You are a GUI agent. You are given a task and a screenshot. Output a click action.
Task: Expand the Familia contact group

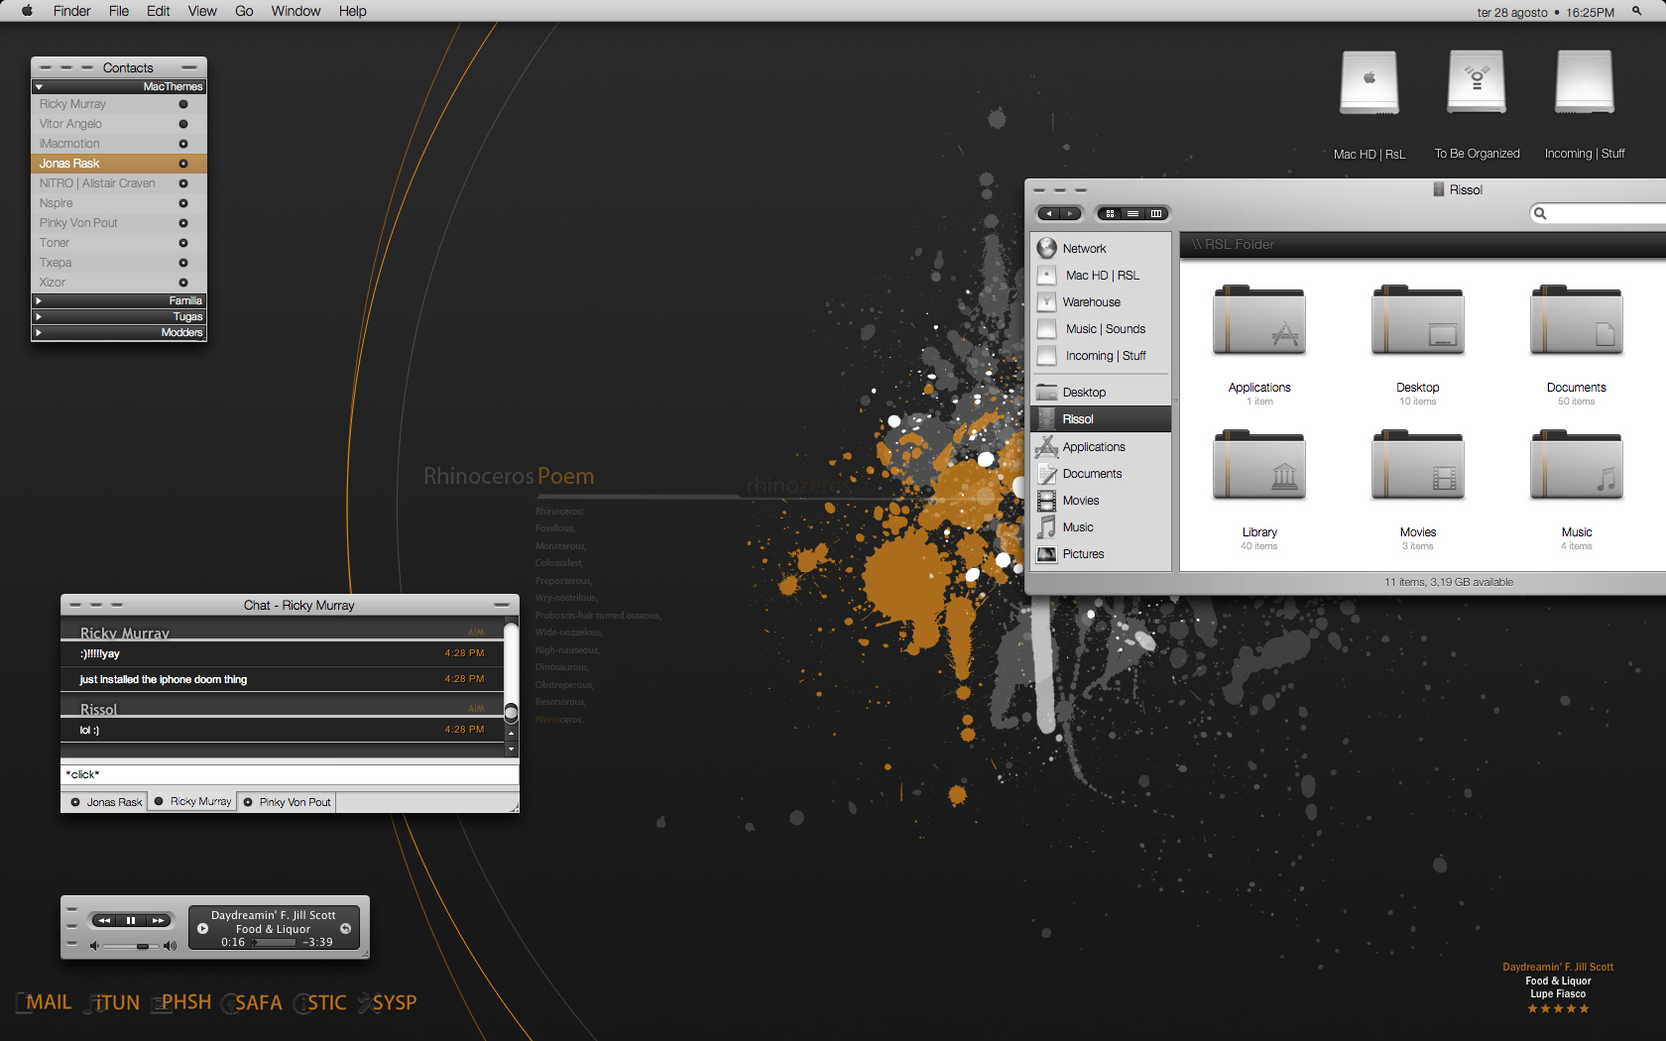39,300
